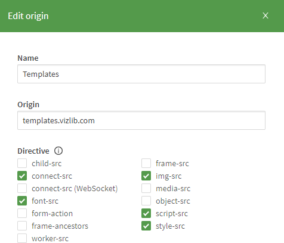
Task: Click the frame-ancestors label text
Action: pos(60,226)
